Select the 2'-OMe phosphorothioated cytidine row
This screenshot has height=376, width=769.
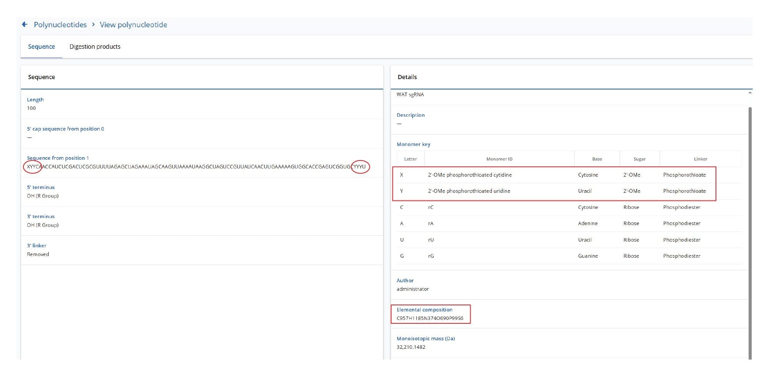pyautogui.click(x=469, y=175)
